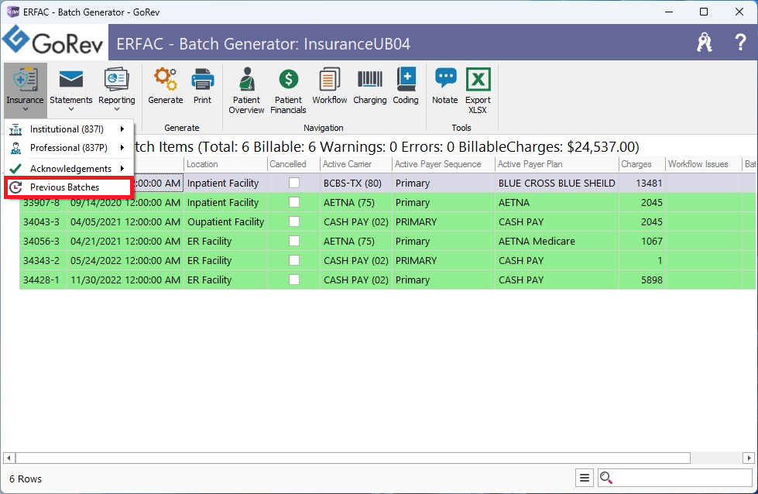
Task: Click the Acknowledgements checkmark icon
Action: [x=15, y=168]
